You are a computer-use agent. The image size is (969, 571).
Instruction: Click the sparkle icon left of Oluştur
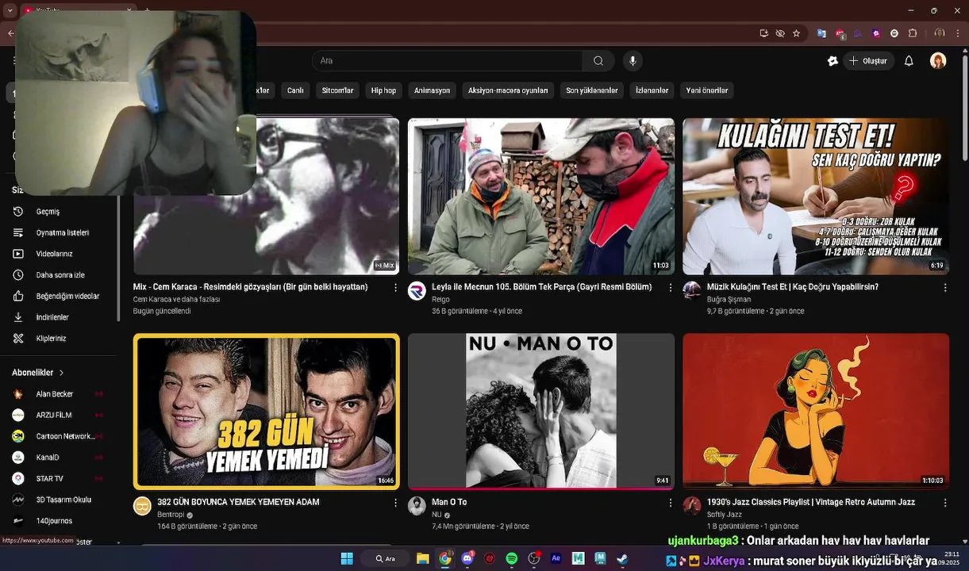coord(832,61)
